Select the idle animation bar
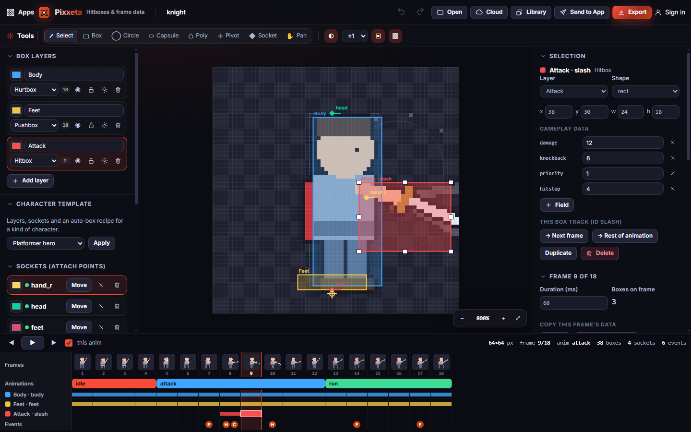Viewport: 691px width, 432px height. pyautogui.click(x=114, y=384)
